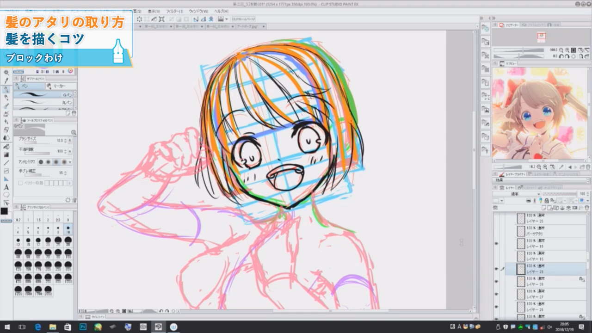Click the zoom-out magnifier in the Navigator

click(x=561, y=50)
